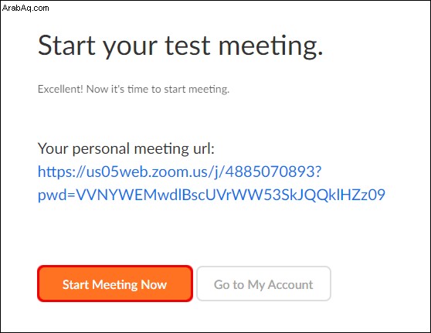This screenshot has height=333, width=431.
Task: Click 'time to start meeting.' subtitle text
Action: click(178, 90)
